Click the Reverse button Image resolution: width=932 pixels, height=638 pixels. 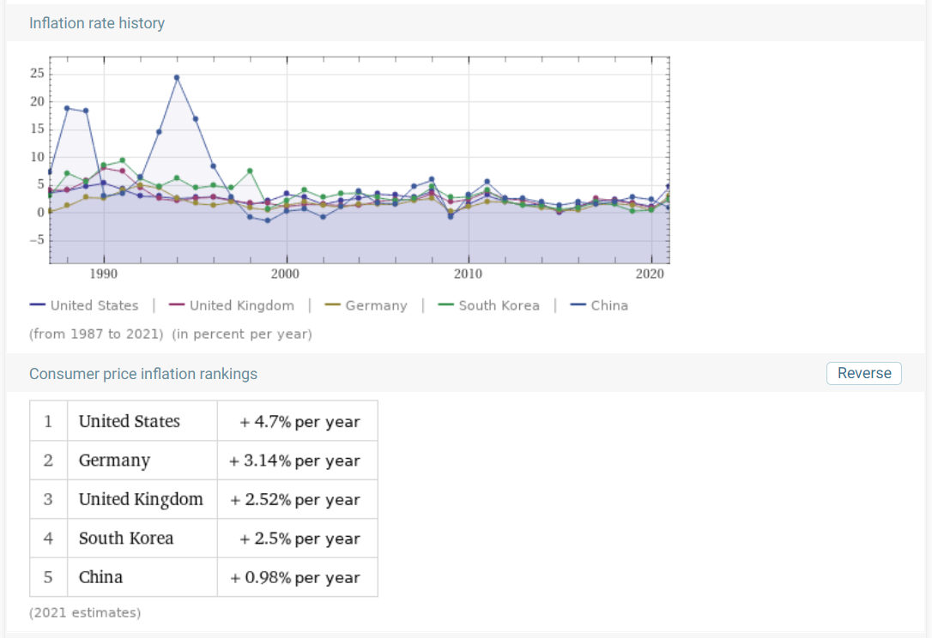pyautogui.click(x=863, y=373)
